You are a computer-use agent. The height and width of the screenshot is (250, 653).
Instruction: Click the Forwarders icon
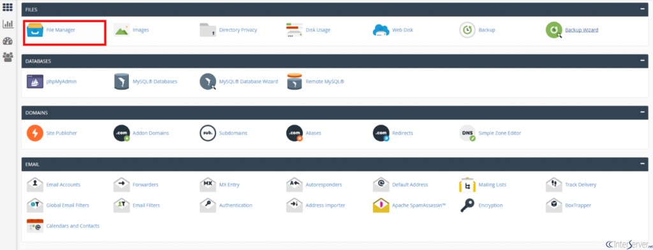122,184
